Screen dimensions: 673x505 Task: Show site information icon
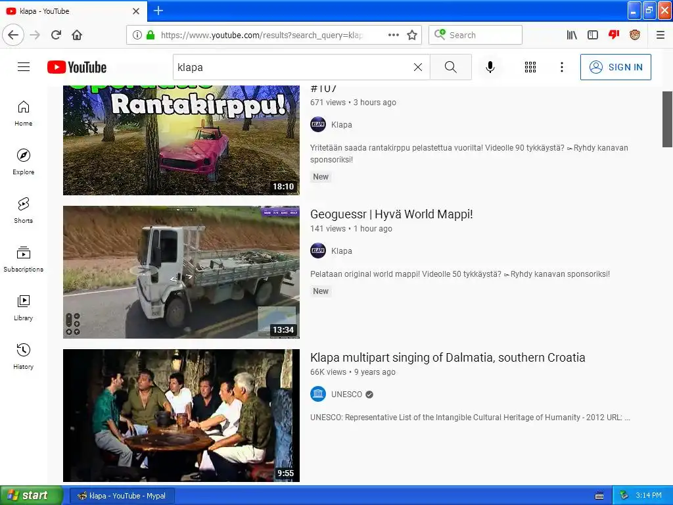click(137, 35)
